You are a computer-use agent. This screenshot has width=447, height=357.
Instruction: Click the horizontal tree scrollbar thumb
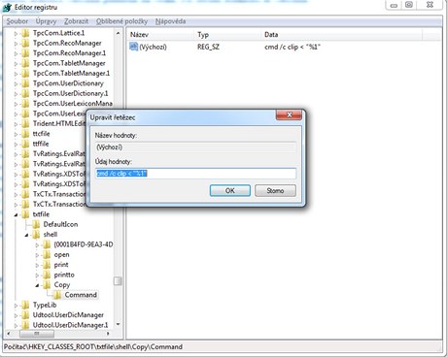[x=36, y=333]
